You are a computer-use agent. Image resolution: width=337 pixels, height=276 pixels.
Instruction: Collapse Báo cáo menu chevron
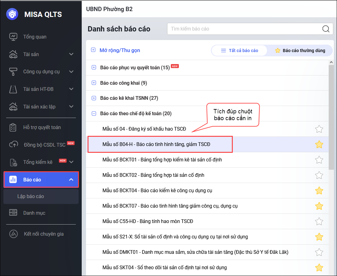click(71, 180)
